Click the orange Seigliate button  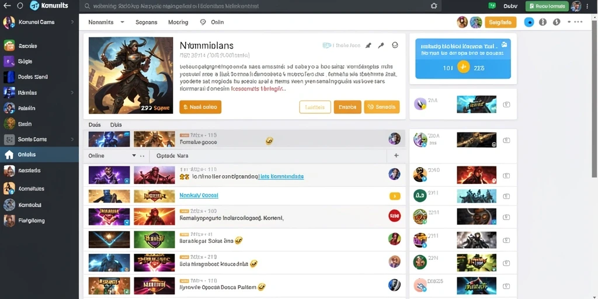click(x=500, y=22)
